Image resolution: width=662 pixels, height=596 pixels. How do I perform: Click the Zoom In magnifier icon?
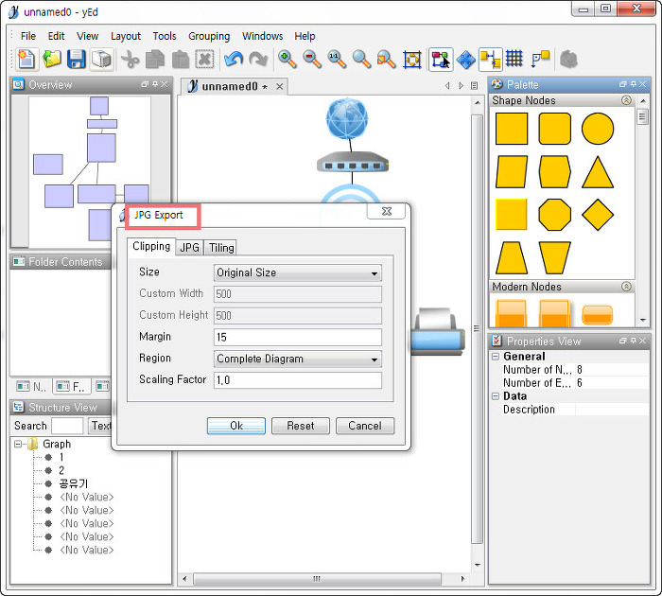(x=287, y=59)
